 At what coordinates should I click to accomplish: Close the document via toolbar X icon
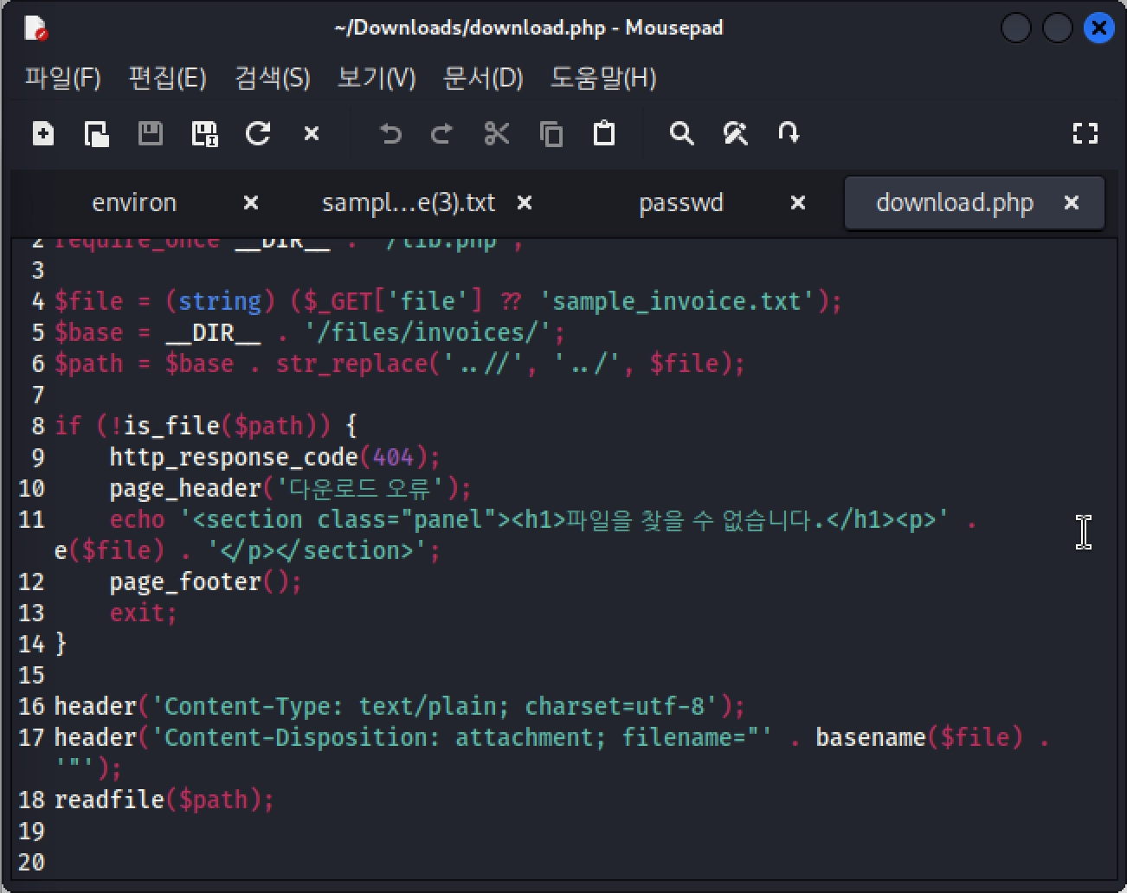click(x=312, y=133)
